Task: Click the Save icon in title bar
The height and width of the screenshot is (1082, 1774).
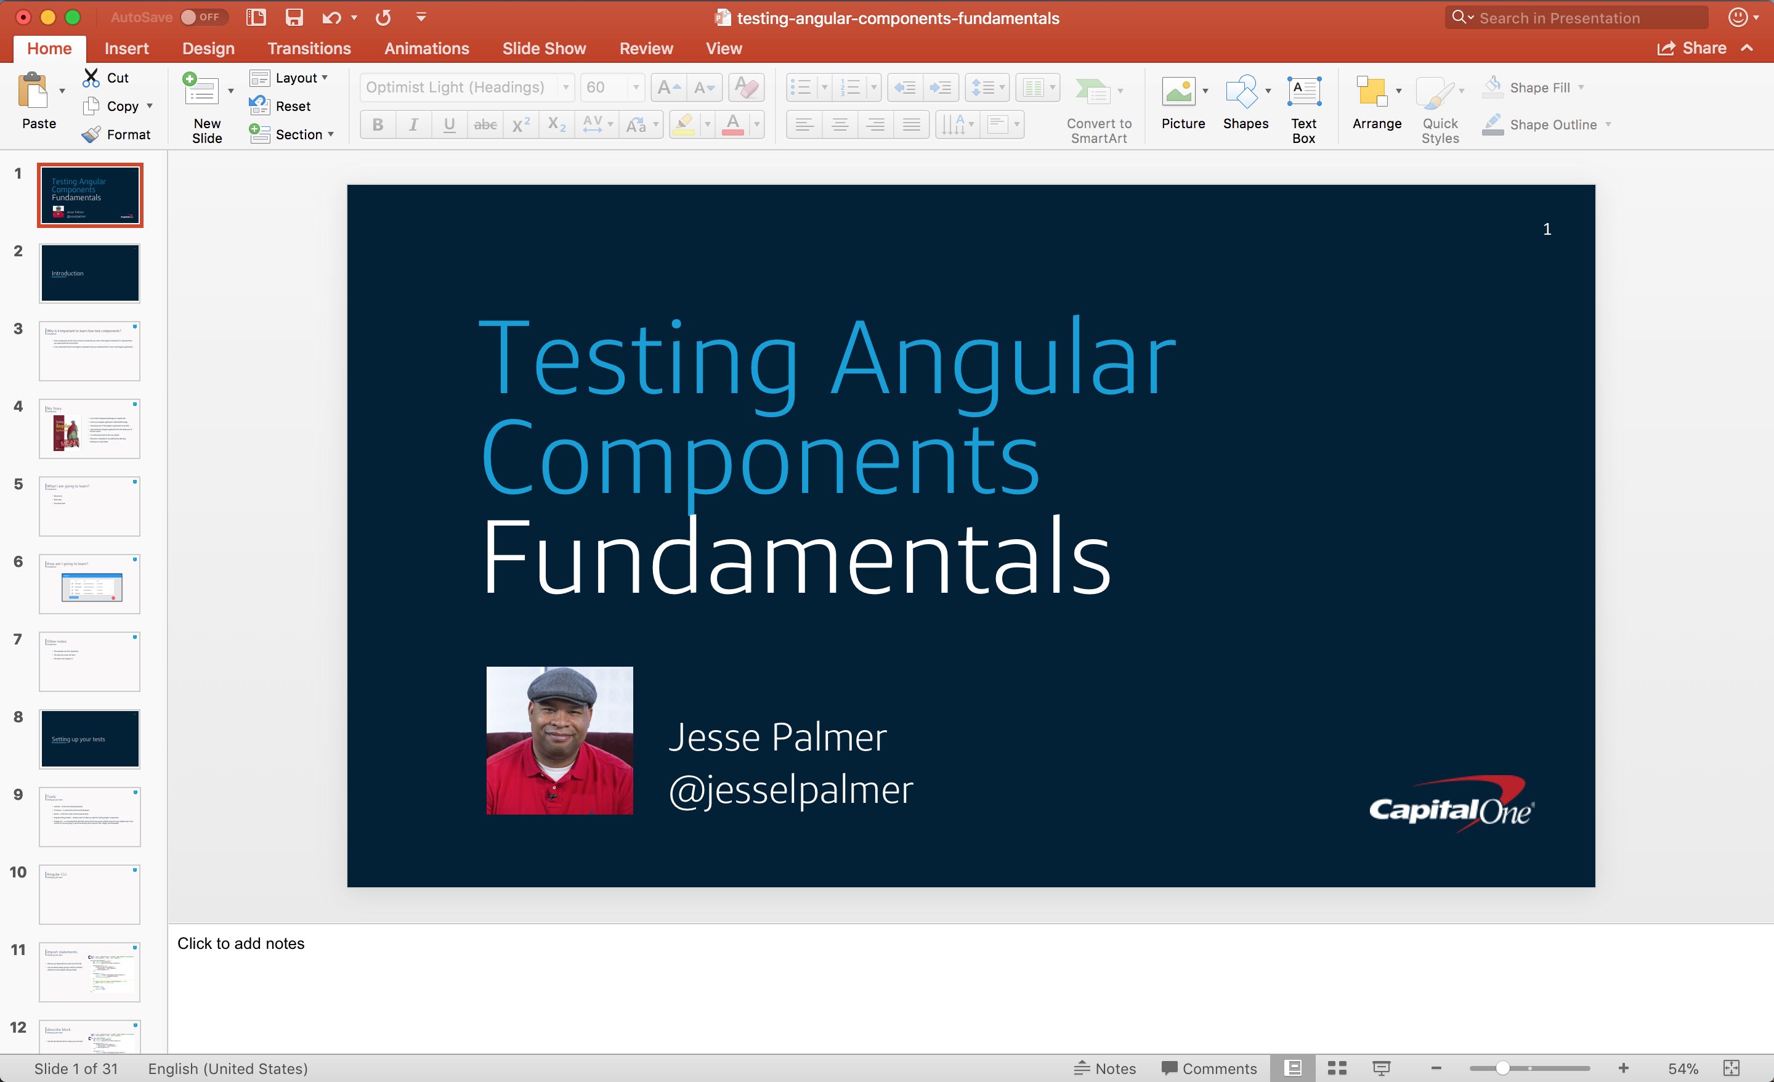Action: click(294, 17)
